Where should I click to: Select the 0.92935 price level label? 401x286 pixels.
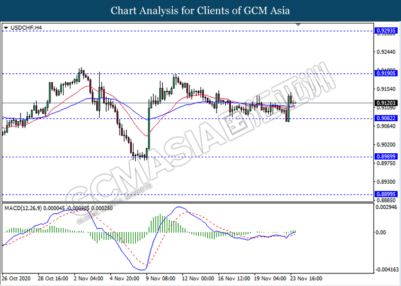[386, 31]
